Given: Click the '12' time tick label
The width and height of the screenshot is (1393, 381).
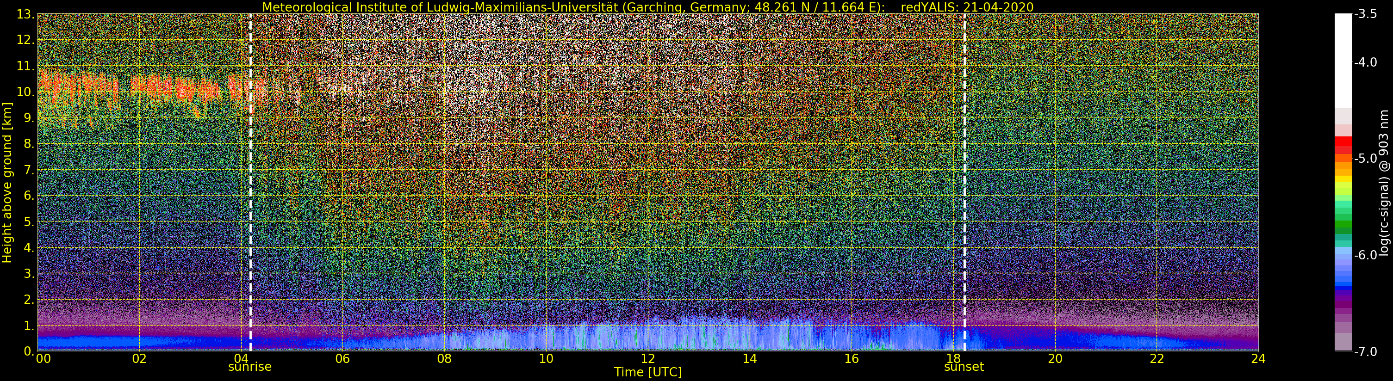Looking at the screenshot, I should click(x=648, y=358).
